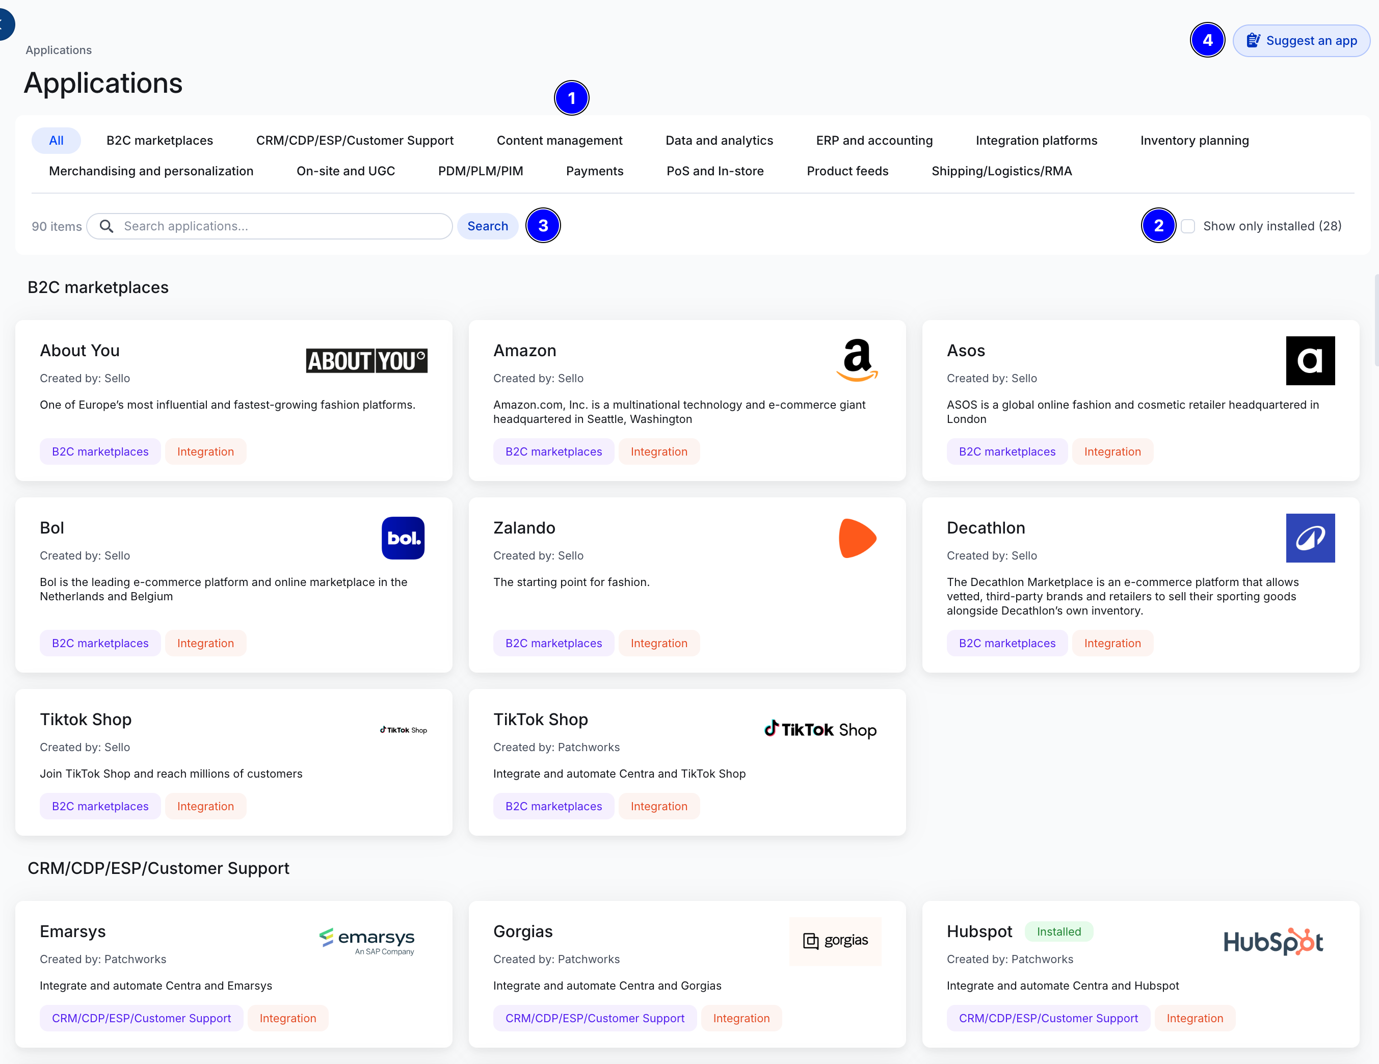
Task: Open Shipping/Logistics/RMA tab
Action: tap(1002, 171)
